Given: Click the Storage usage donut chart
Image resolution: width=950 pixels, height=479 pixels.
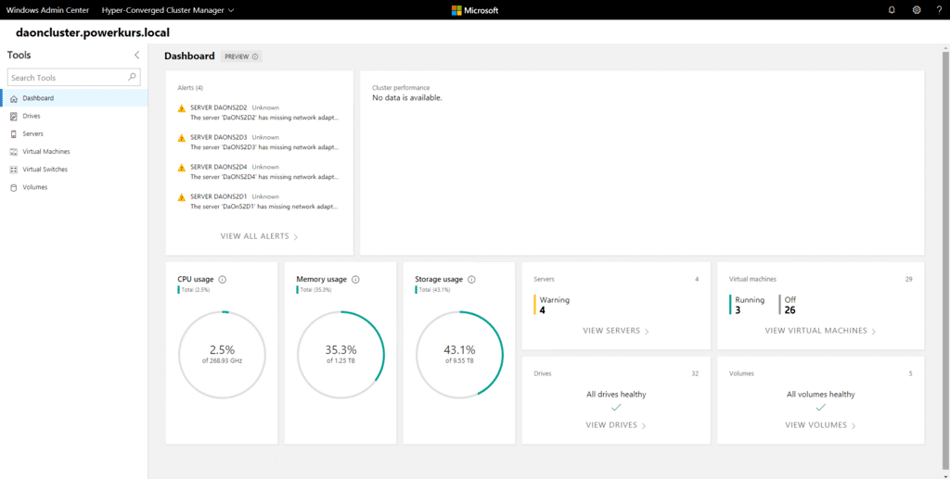Looking at the screenshot, I should tap(459, 353).
